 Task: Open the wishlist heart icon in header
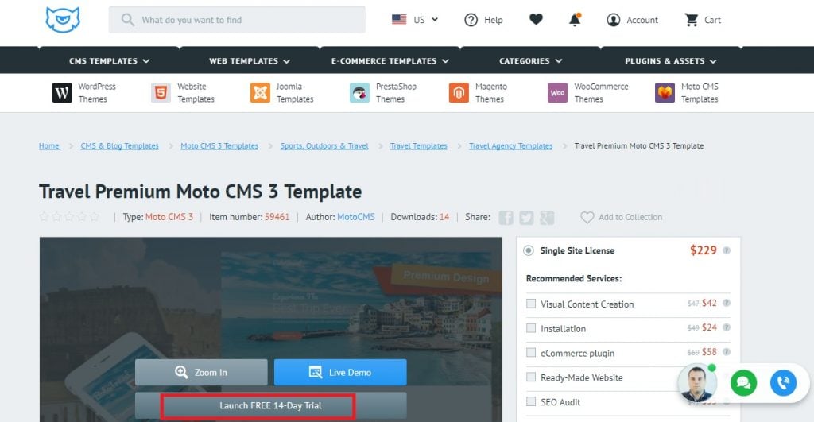[x=536, y=20]
